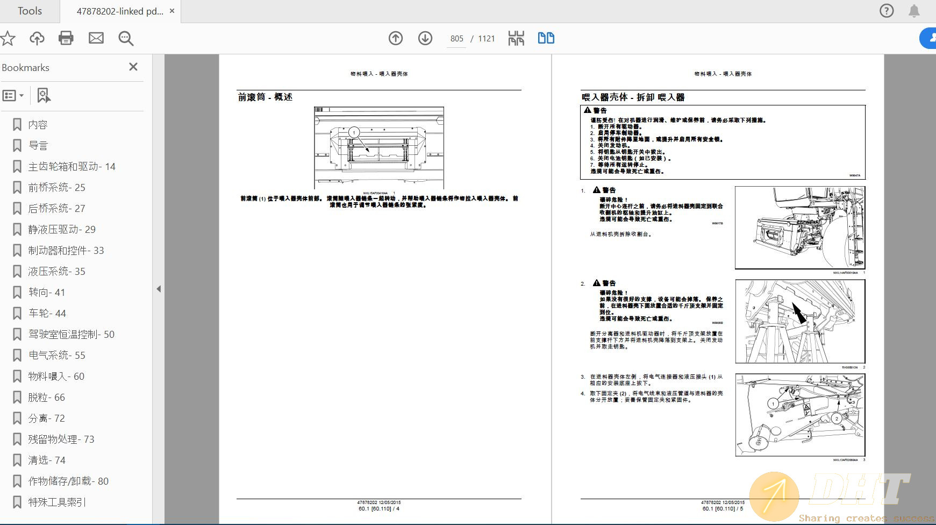Go to next page with down arrow
936x525 pixels.
pos(425,38)
